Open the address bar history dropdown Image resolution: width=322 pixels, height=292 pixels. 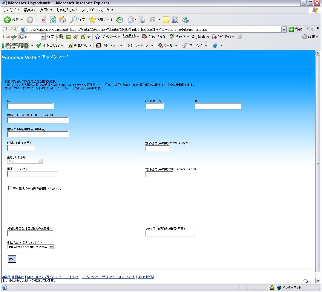pos(284,29)
